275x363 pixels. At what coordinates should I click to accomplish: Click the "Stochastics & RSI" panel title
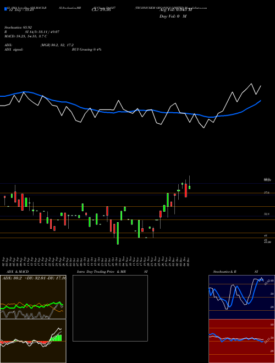(x=235, y=272)
